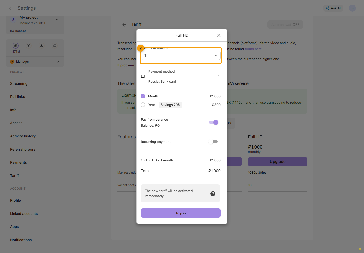Click the orange Manager avatar icon
Viewport: 364px width, 253px height.
[12, 62]
